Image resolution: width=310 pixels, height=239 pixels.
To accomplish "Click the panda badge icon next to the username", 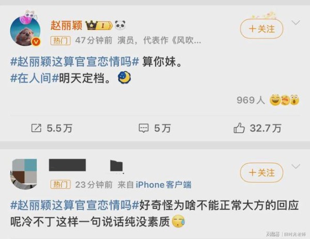I will click(120, 25).
